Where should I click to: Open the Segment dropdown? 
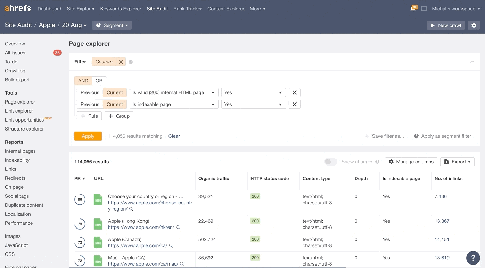pos(112,25)
